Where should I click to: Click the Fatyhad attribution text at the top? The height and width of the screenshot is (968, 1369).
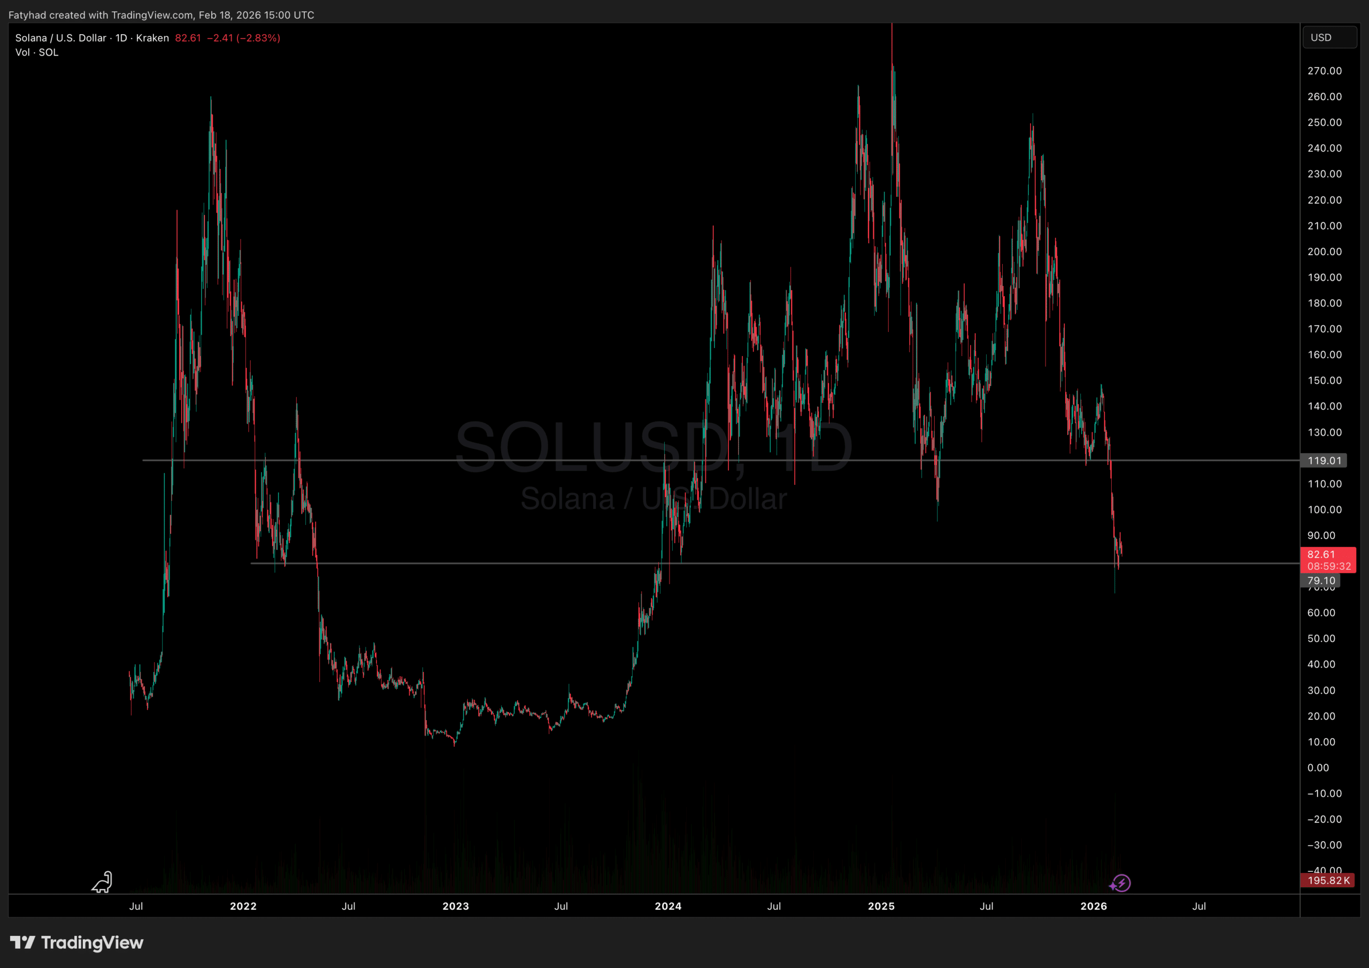coord(161,15)
